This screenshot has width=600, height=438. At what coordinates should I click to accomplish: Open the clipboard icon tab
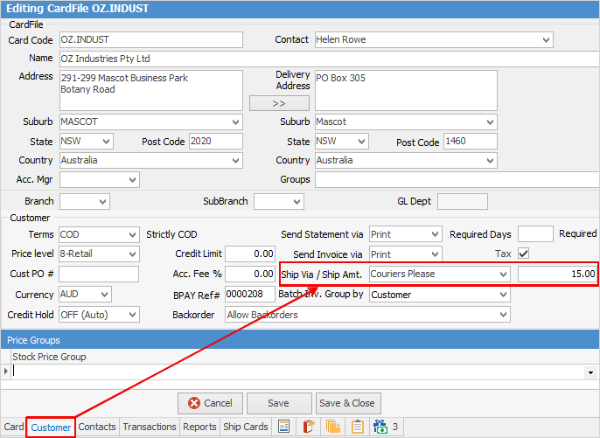tap(358, 426)
